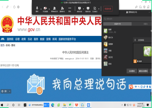Select the 会议中 10 tab
The image size is (152, 108).
click(x=117, y=24)
